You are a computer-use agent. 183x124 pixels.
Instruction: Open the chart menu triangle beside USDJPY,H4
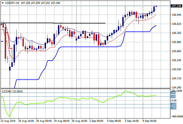click(x=2, y=3)
